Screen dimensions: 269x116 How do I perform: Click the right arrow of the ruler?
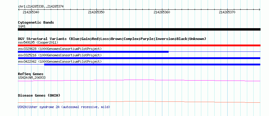point(260,9)
